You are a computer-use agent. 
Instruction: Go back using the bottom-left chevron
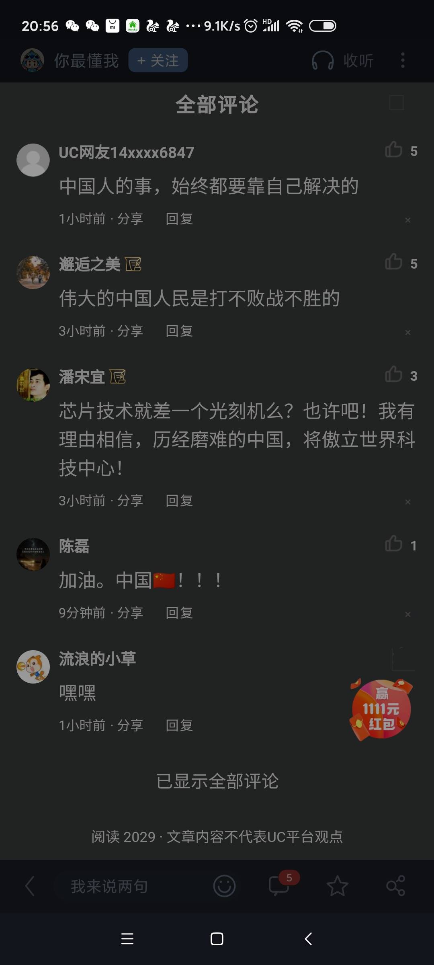pos(30,886)
